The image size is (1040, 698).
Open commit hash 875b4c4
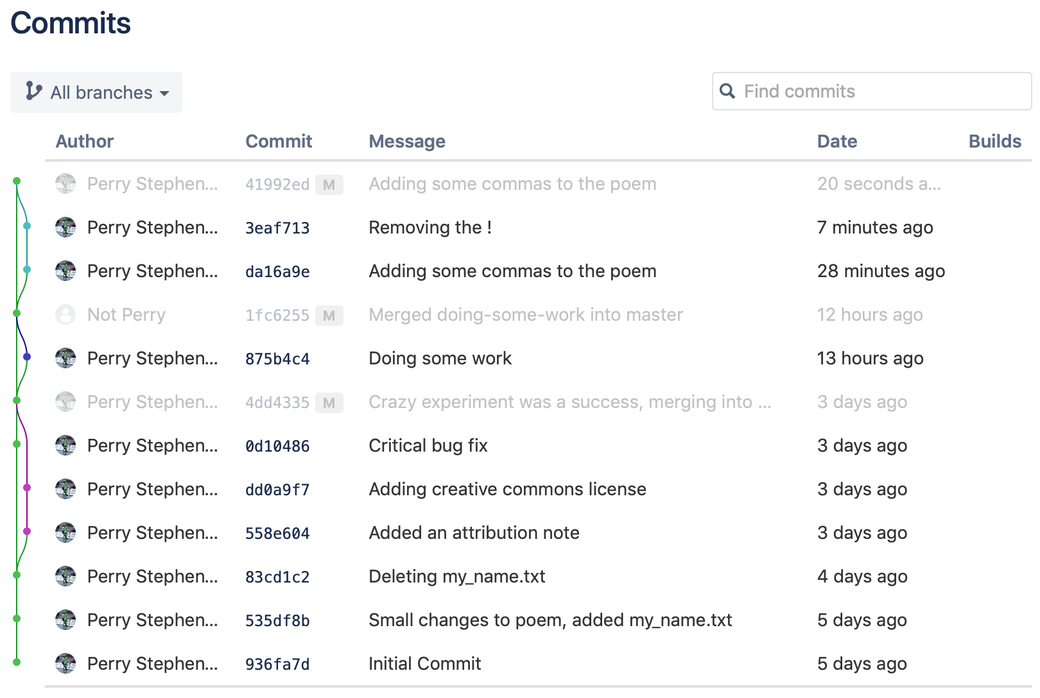277,359
